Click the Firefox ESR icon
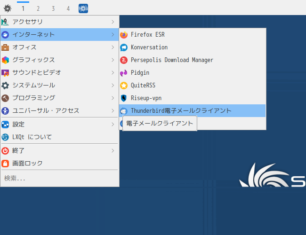 coord(124,35)
